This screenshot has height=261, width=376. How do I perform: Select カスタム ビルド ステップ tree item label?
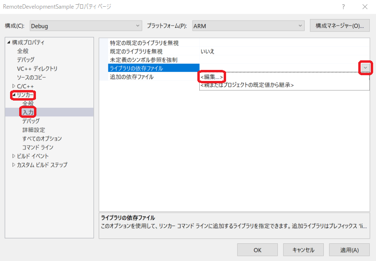click(x=42, y=165)
